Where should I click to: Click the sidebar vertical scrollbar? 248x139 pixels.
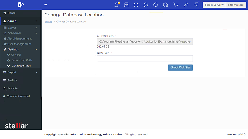point(41,54)
